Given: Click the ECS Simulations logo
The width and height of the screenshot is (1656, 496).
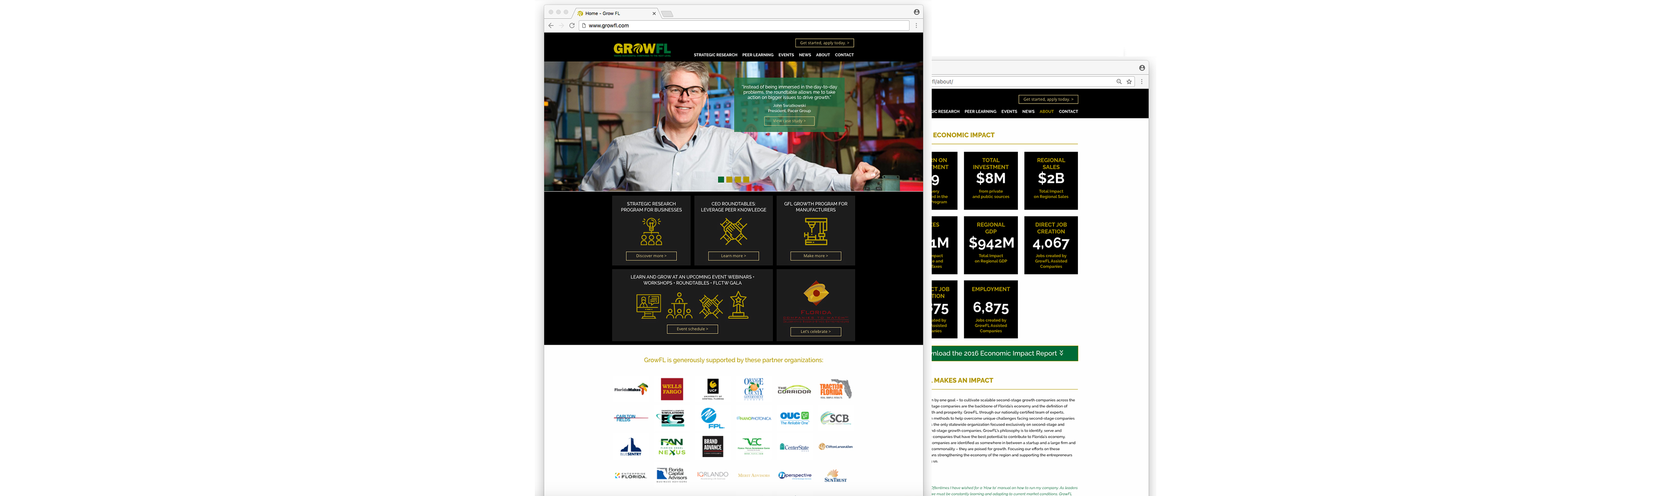Looking at the screenshot, I should point(672,418).
